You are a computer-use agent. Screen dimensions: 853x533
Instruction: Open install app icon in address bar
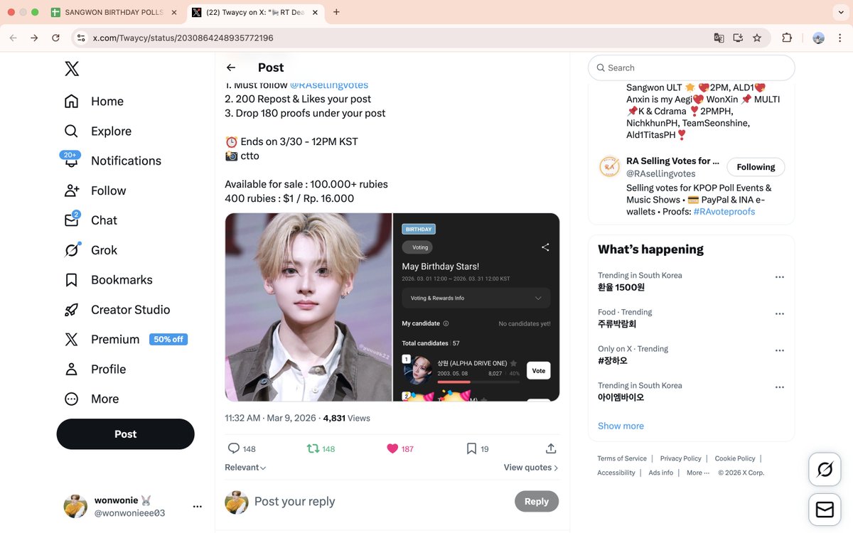pyautogui.click(x=738, y=38)
